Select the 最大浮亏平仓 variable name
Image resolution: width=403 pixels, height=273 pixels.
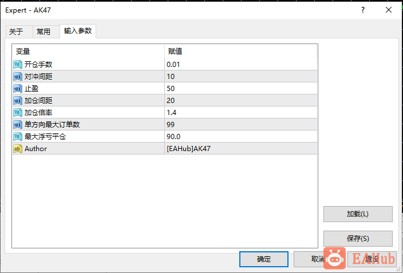click(x=45, y=136)
